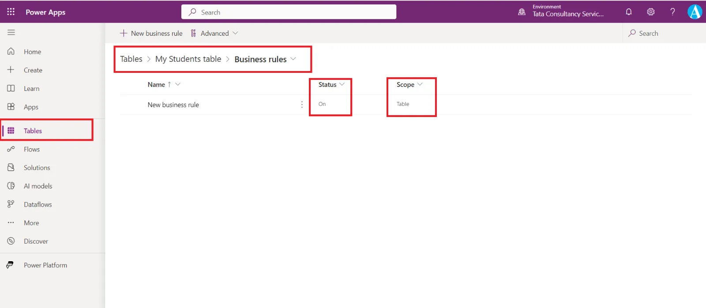Click the command bar Search field
The image size is (706, 308).
[664, 33]
